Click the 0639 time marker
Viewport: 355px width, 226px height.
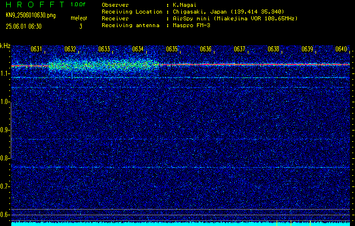(x=307, y=49)
